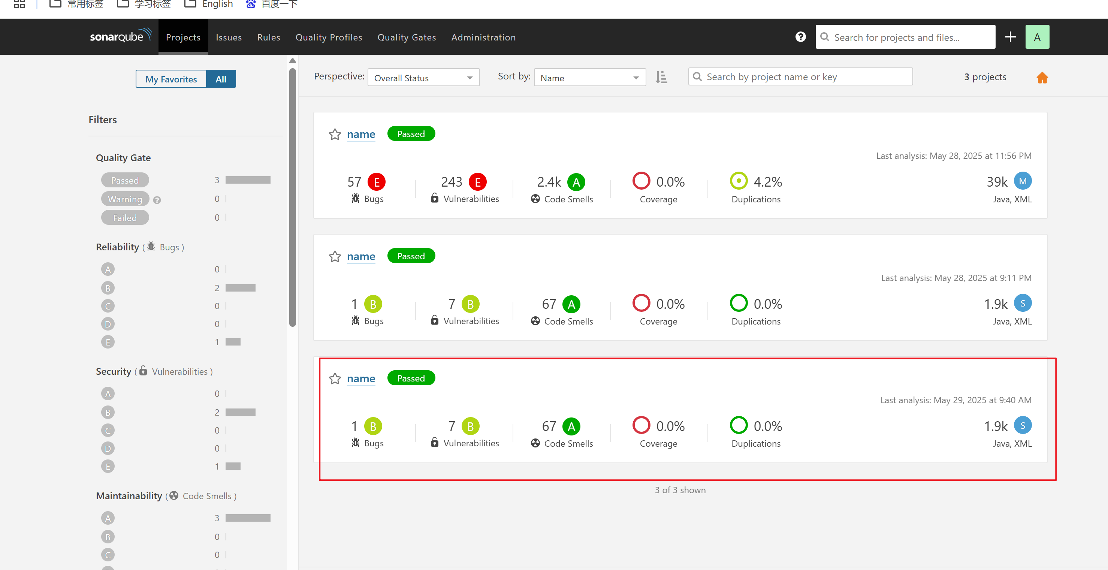1108x570 pixels.
Task: Go to the Quality Gates page
Action: point(406,37)
